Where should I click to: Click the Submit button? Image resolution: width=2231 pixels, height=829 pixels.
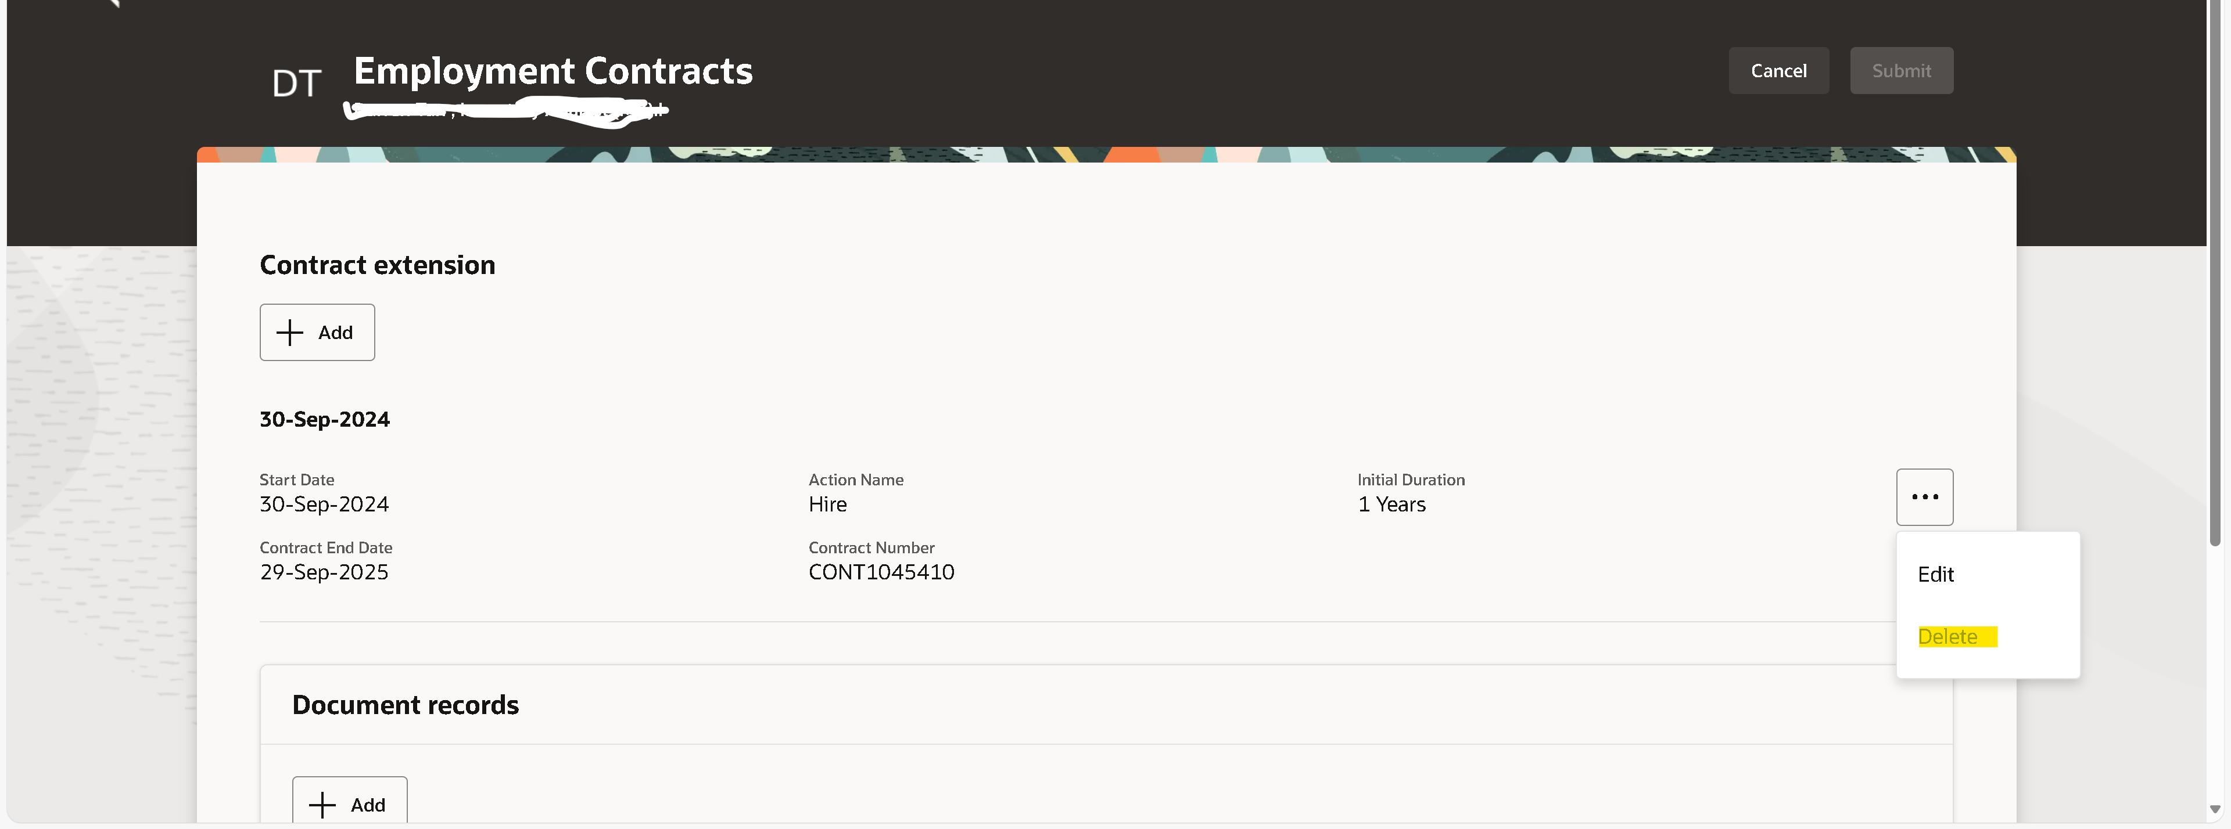(1901, 70)
